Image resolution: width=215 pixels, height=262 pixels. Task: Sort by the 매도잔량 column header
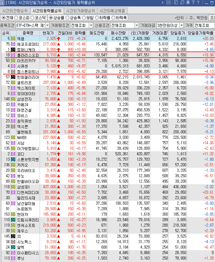click(97, 33)
